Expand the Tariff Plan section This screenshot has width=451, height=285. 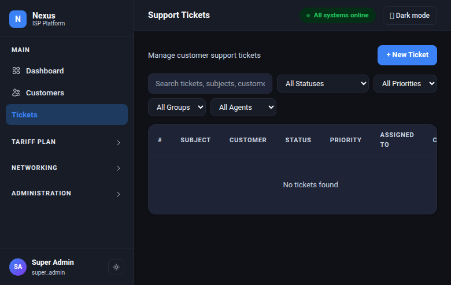(x=66, y=142)
